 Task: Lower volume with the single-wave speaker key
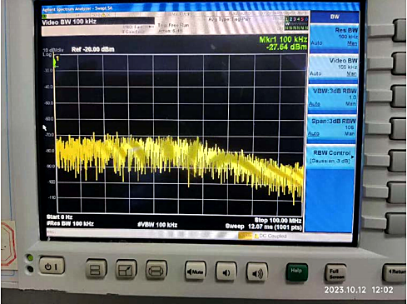click(226, 272)
